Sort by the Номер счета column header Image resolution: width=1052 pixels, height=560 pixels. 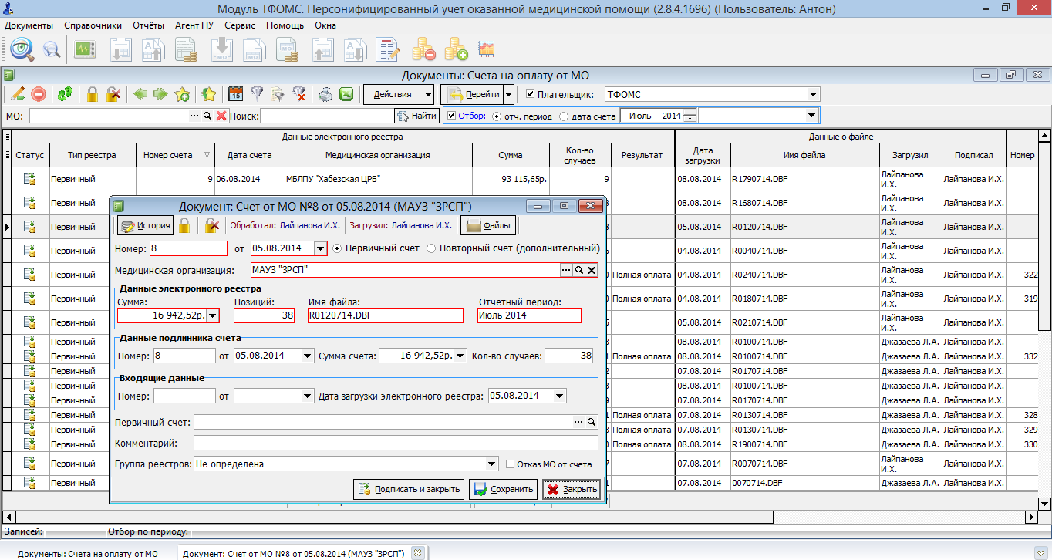click(175, 155)
